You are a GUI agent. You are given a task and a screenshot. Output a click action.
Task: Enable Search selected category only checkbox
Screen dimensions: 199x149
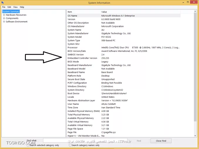28,145
